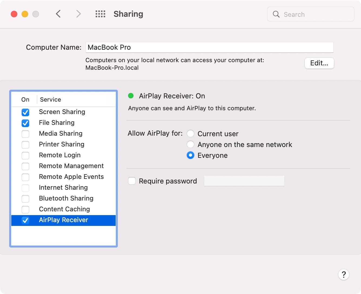
Task: Enable Media Sharing checkbox
Action: click(25, 134)
